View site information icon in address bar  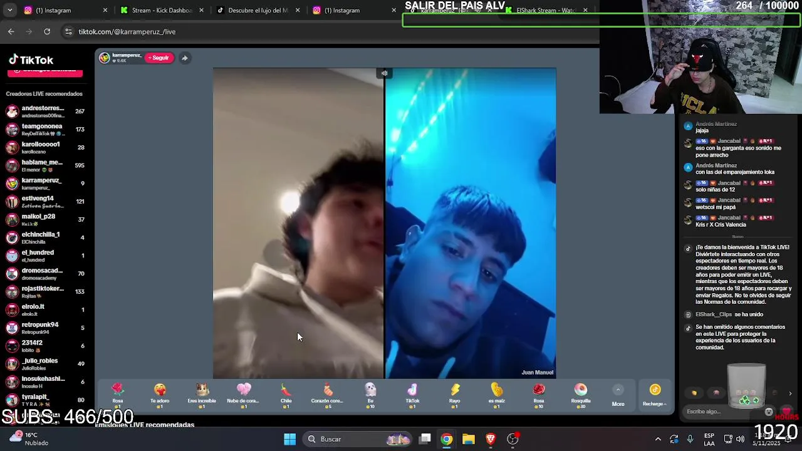[x=68, y=31]
